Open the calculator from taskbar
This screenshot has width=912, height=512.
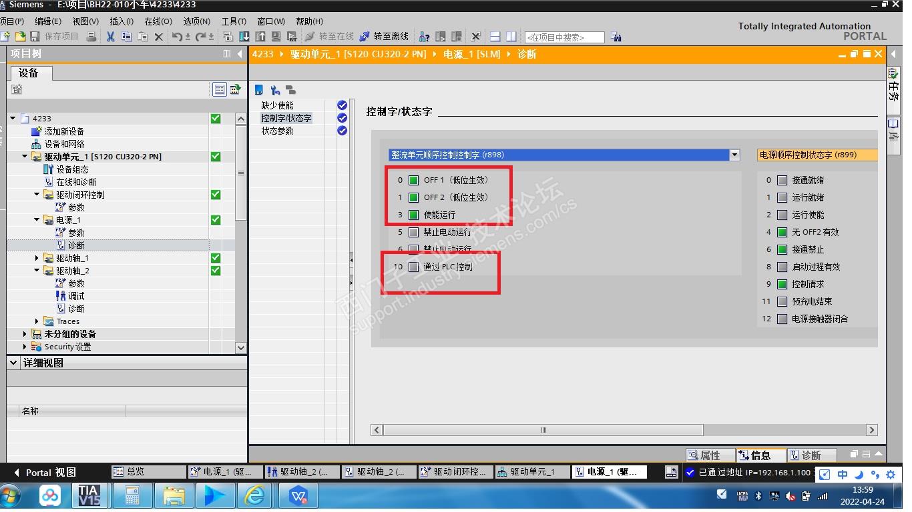tap(132, 496)
